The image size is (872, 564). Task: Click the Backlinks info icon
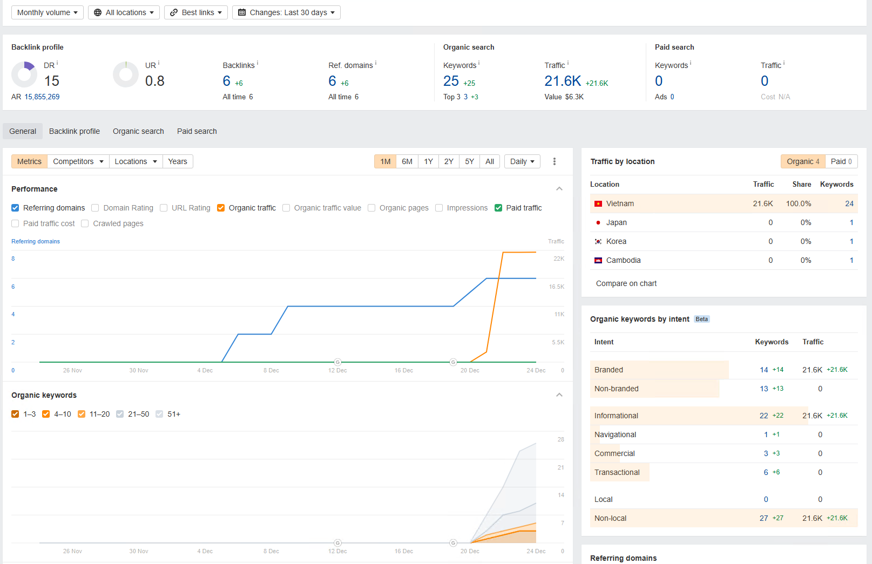click(258, 63)
